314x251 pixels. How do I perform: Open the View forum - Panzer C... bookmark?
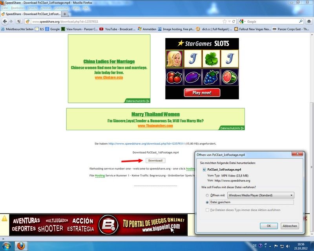[79, 29]
